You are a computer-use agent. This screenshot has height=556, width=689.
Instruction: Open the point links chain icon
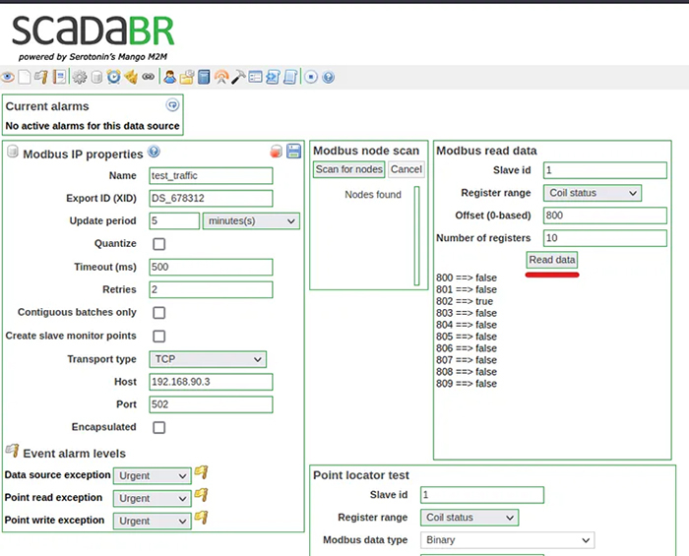click(x=149, y=77)
